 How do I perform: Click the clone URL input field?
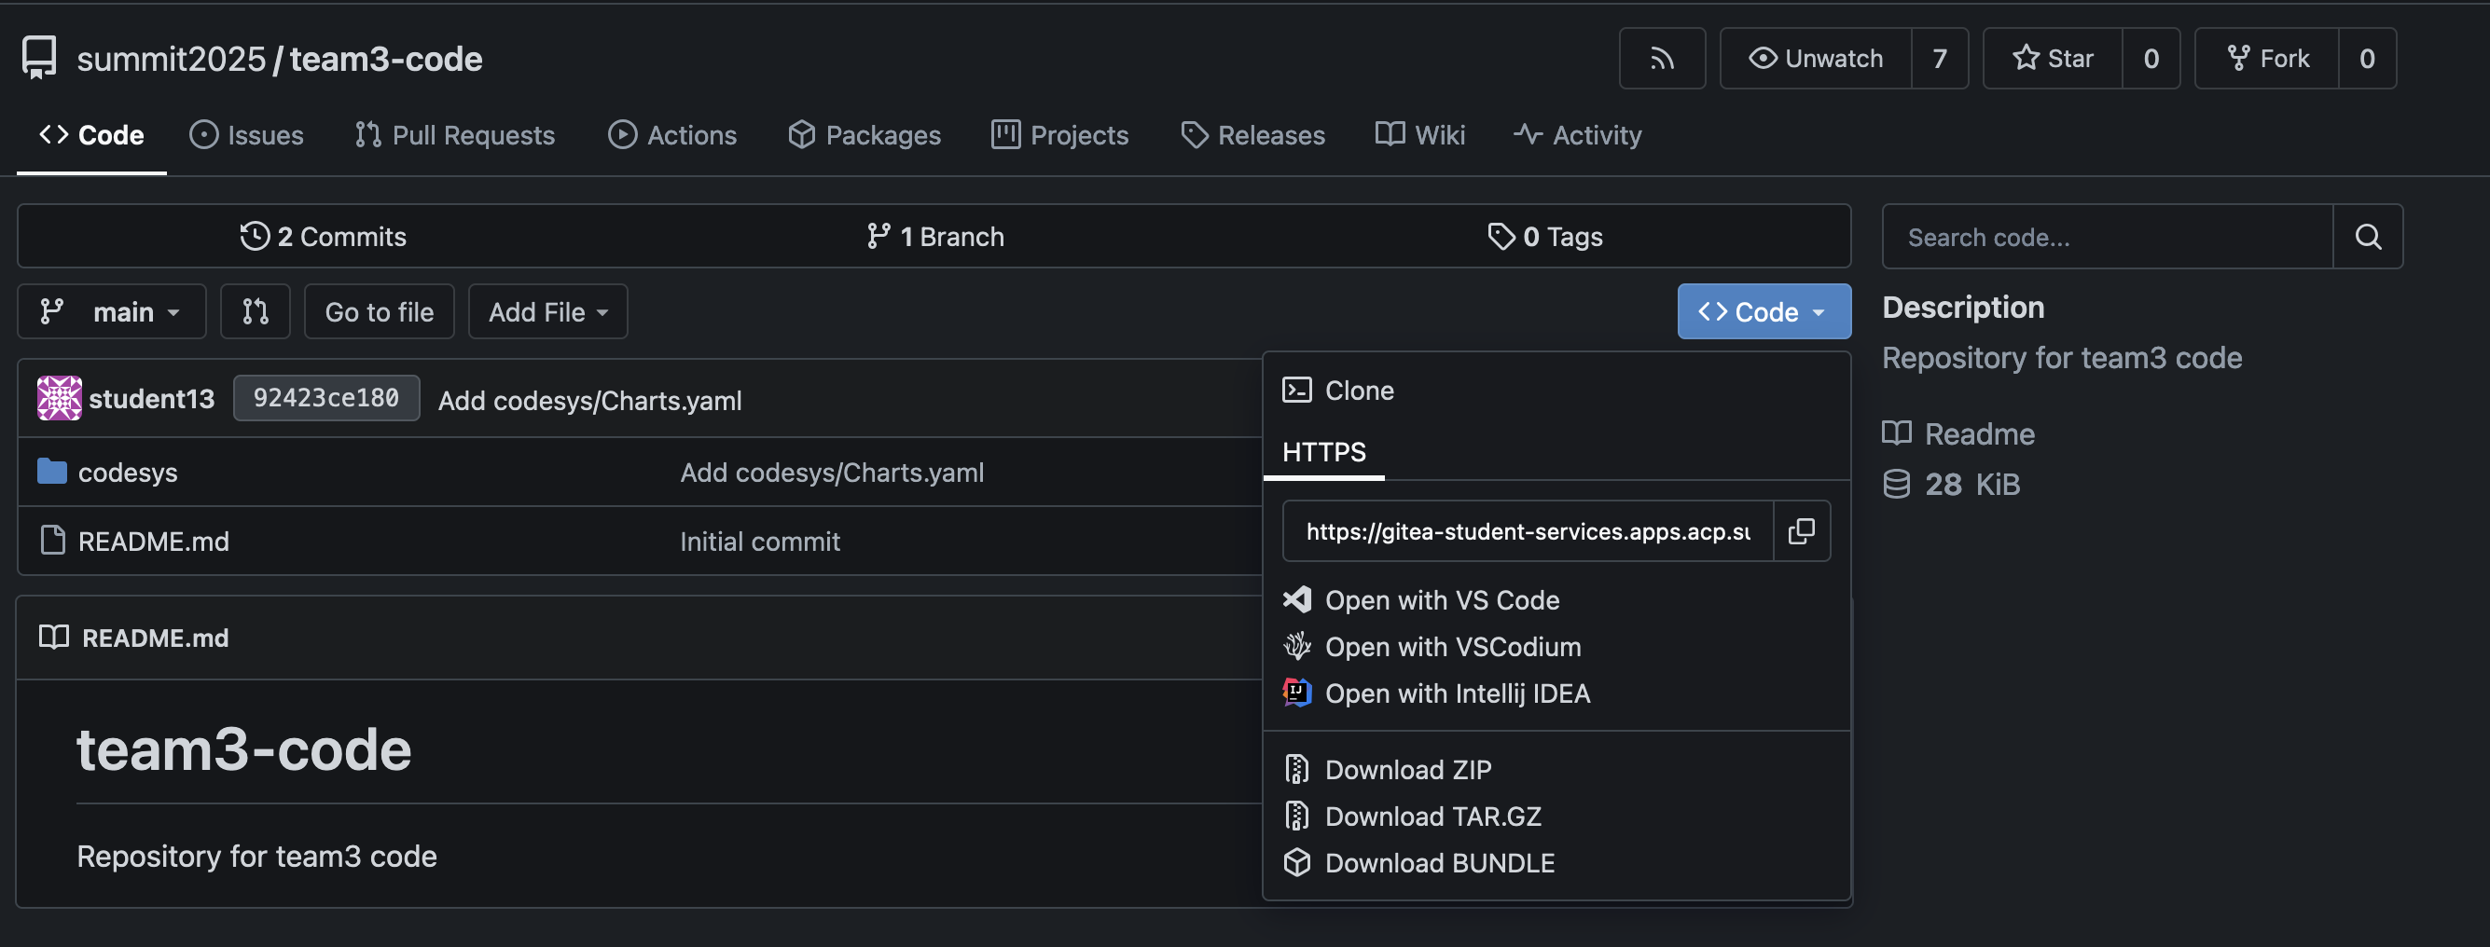click(1528, 531)
